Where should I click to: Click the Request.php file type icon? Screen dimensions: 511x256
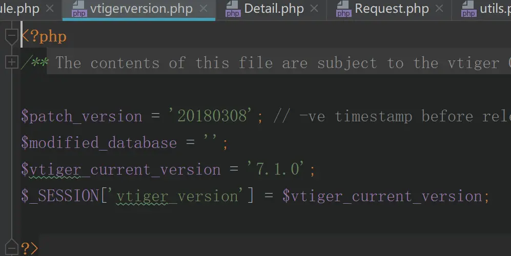coord(344,9)
